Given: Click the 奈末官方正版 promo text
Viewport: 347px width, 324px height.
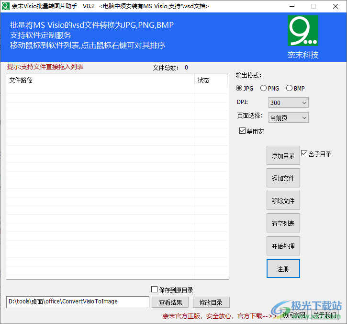Looking at the screenshot, I should (220, 316).
